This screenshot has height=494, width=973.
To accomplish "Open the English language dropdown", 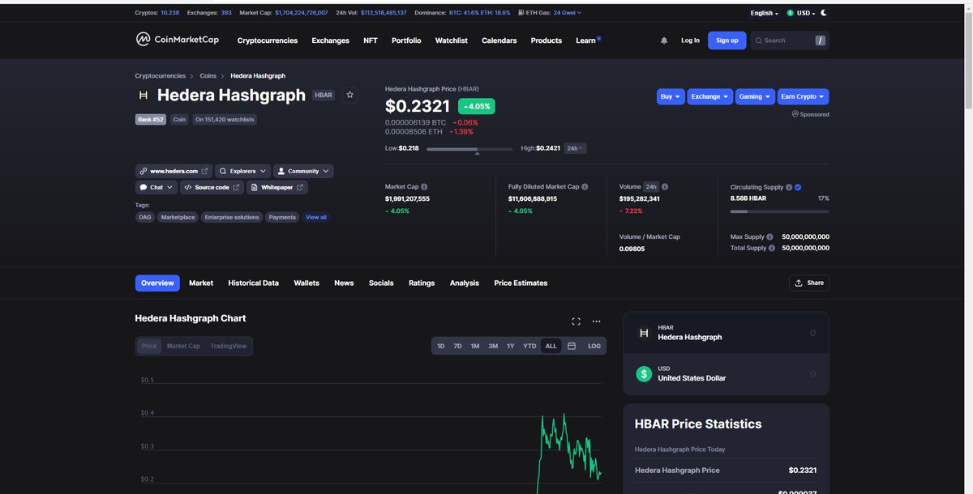I will 765,13.
